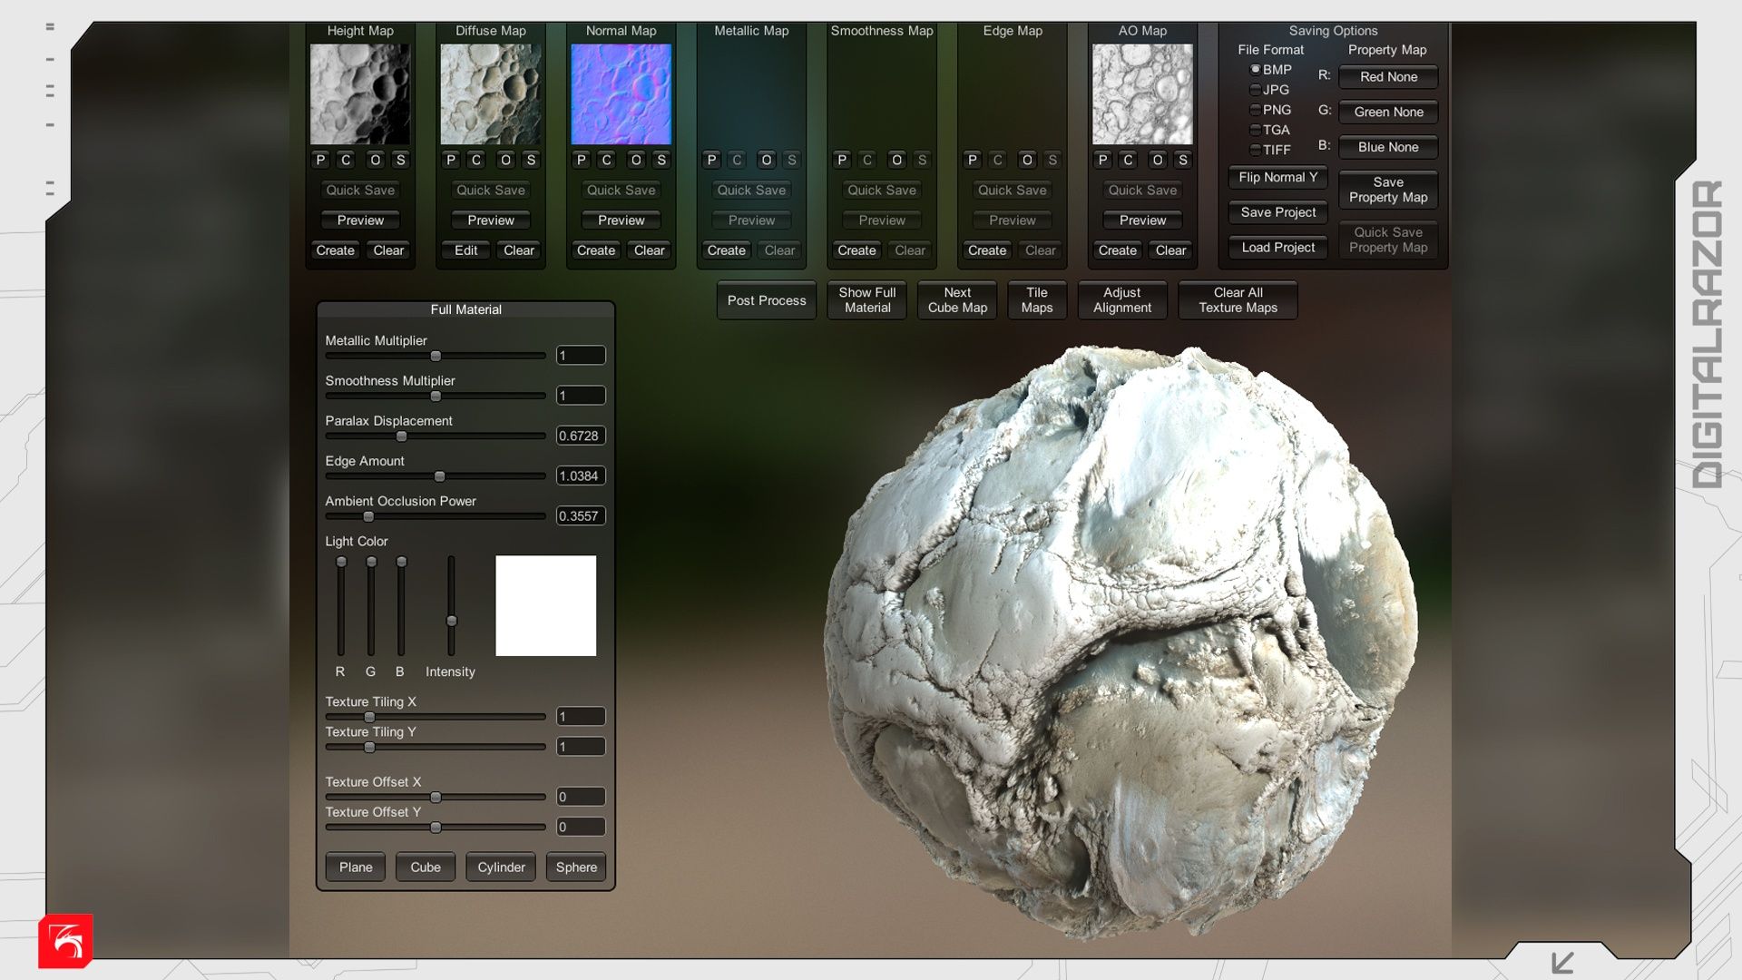
Task: Select the JPG file format option
Action: point(1256,90)
